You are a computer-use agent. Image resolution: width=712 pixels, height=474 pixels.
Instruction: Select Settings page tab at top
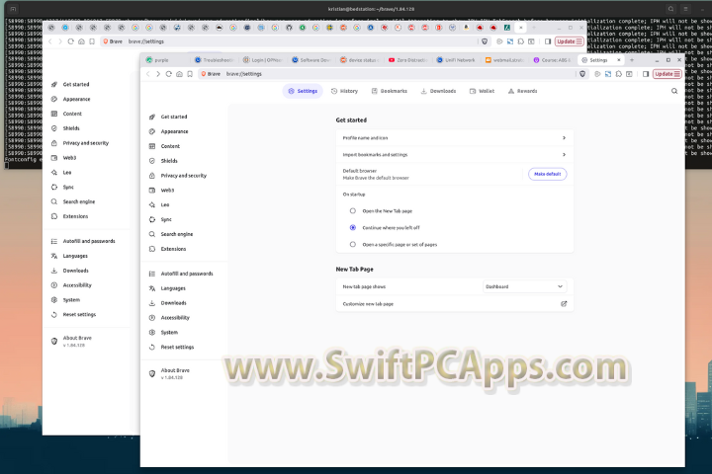303,91
